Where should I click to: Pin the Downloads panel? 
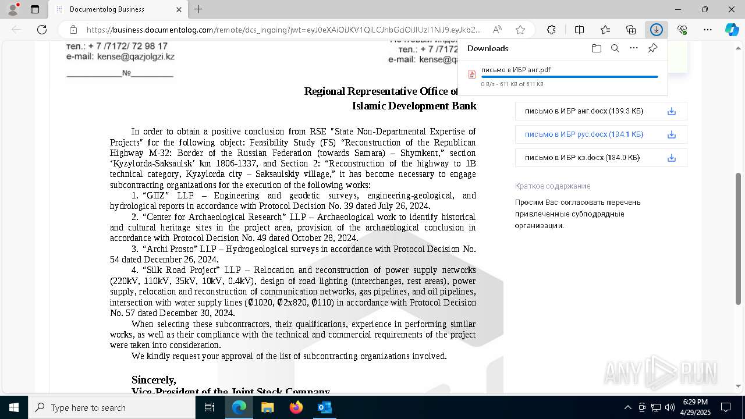click(x=652, y=48)
